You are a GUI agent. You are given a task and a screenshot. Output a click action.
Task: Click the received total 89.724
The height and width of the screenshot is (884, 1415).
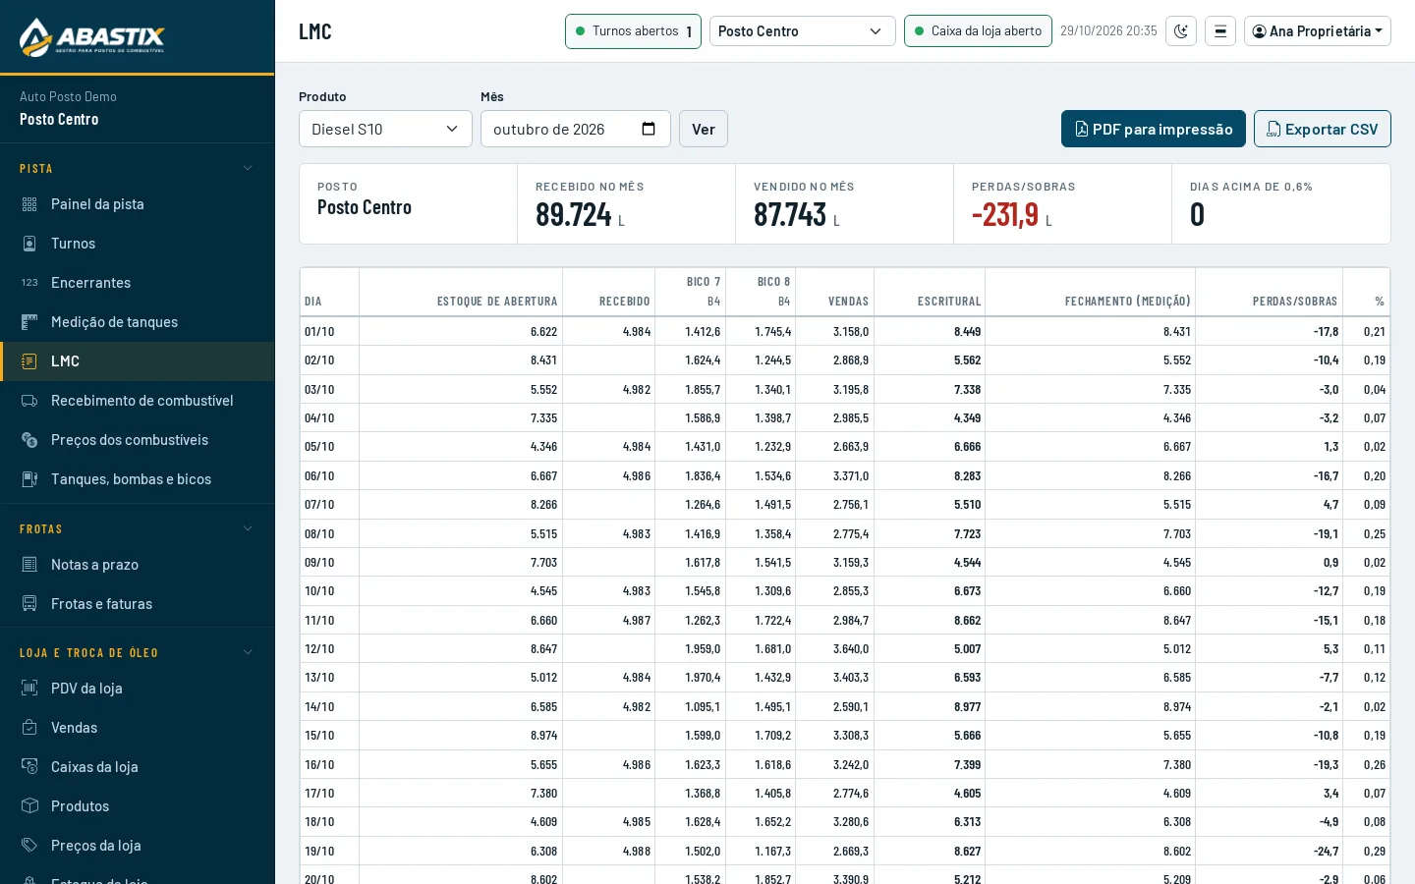coord(574,214)
